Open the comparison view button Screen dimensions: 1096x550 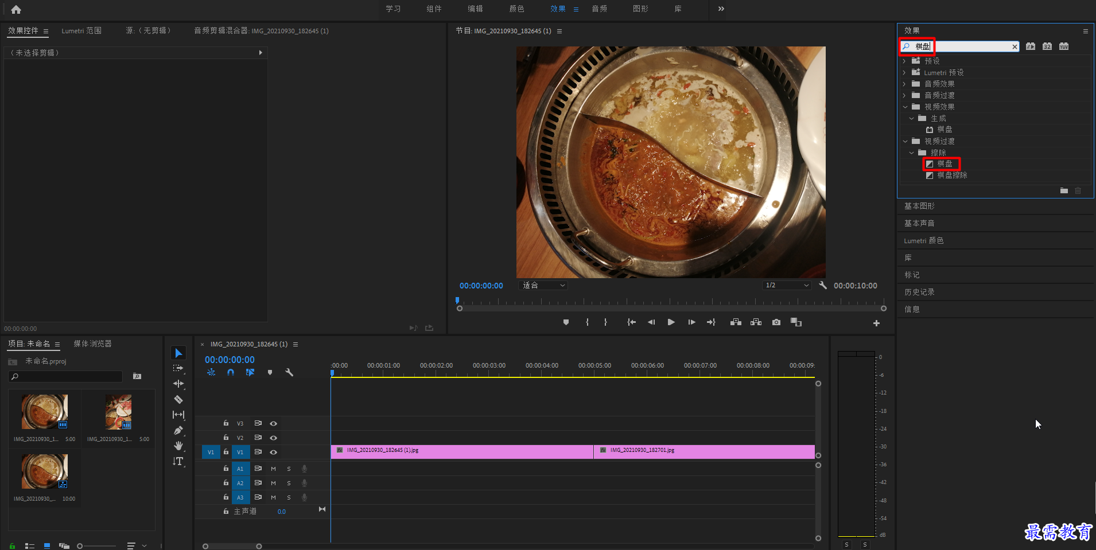[796, 322]
